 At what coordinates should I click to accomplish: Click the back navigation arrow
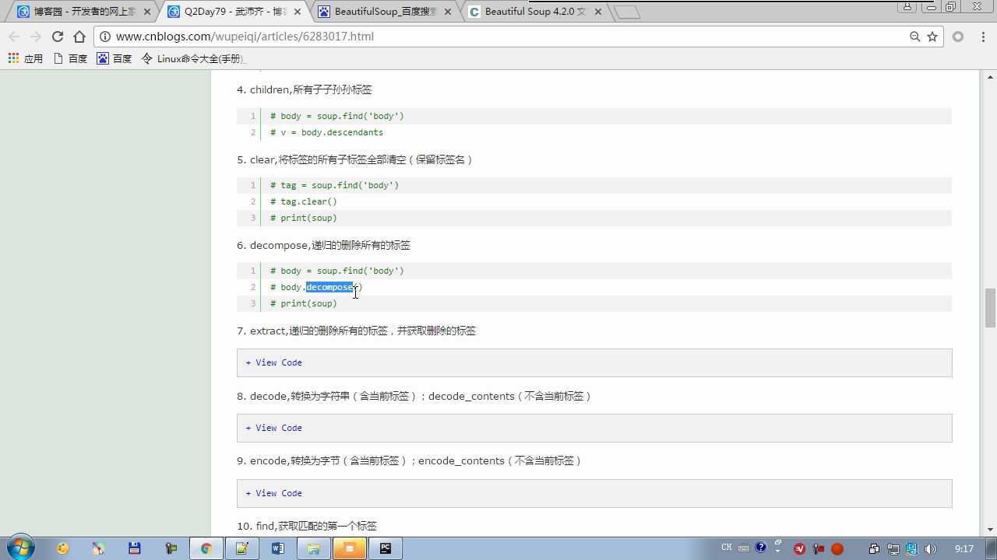pos(14,37)
